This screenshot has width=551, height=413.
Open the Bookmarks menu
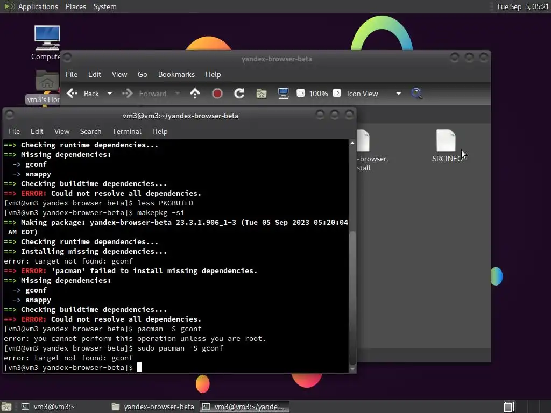point(176,74)
